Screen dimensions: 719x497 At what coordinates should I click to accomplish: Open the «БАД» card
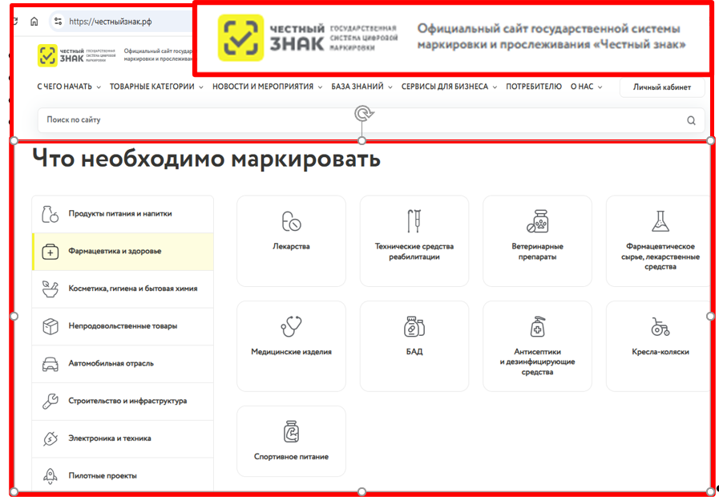click(414, 346)
